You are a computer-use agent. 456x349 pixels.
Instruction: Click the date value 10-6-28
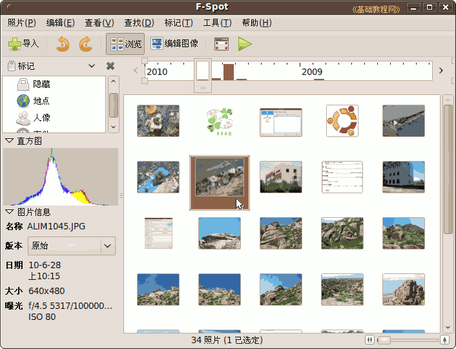(x=45, y=265)
